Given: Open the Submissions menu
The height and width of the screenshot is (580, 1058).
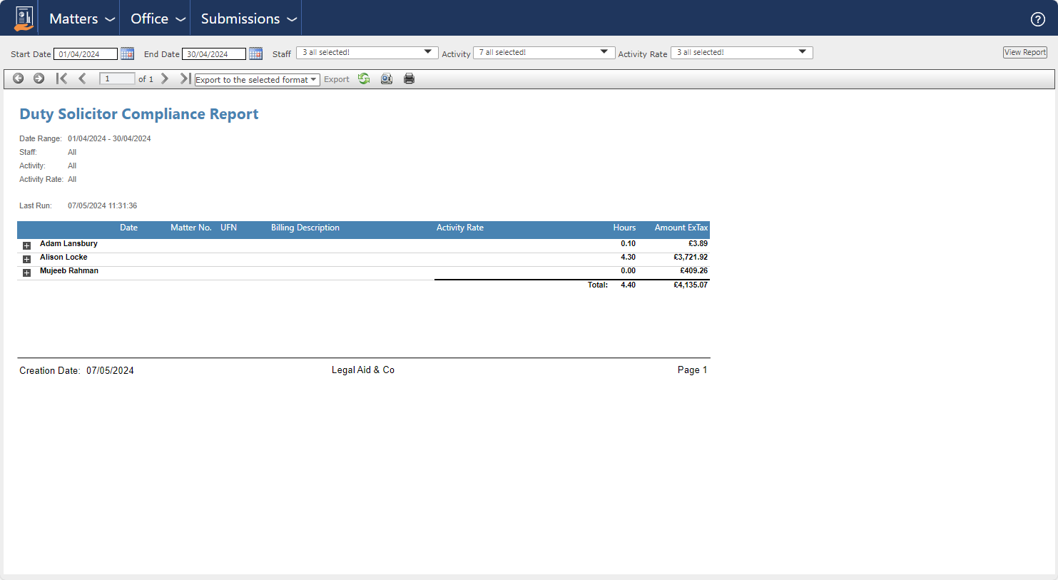Looking at the screenshot, I should pyautogui.click(x=248, y=19).
